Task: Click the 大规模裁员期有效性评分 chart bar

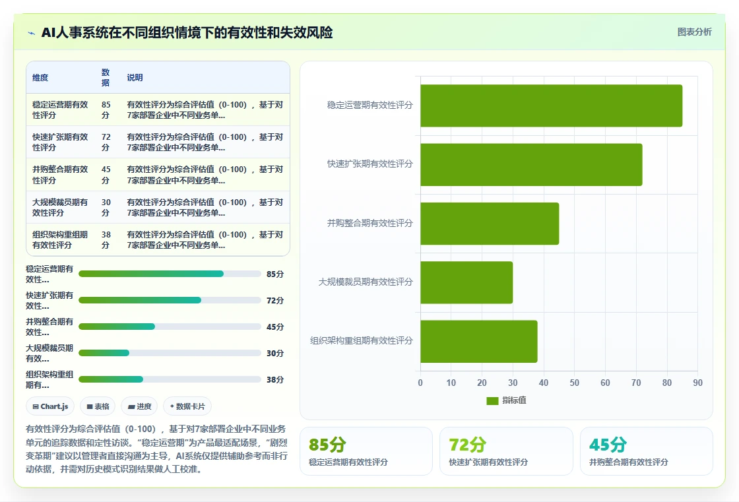Action: pyautogui.click(x=466, y=282)
